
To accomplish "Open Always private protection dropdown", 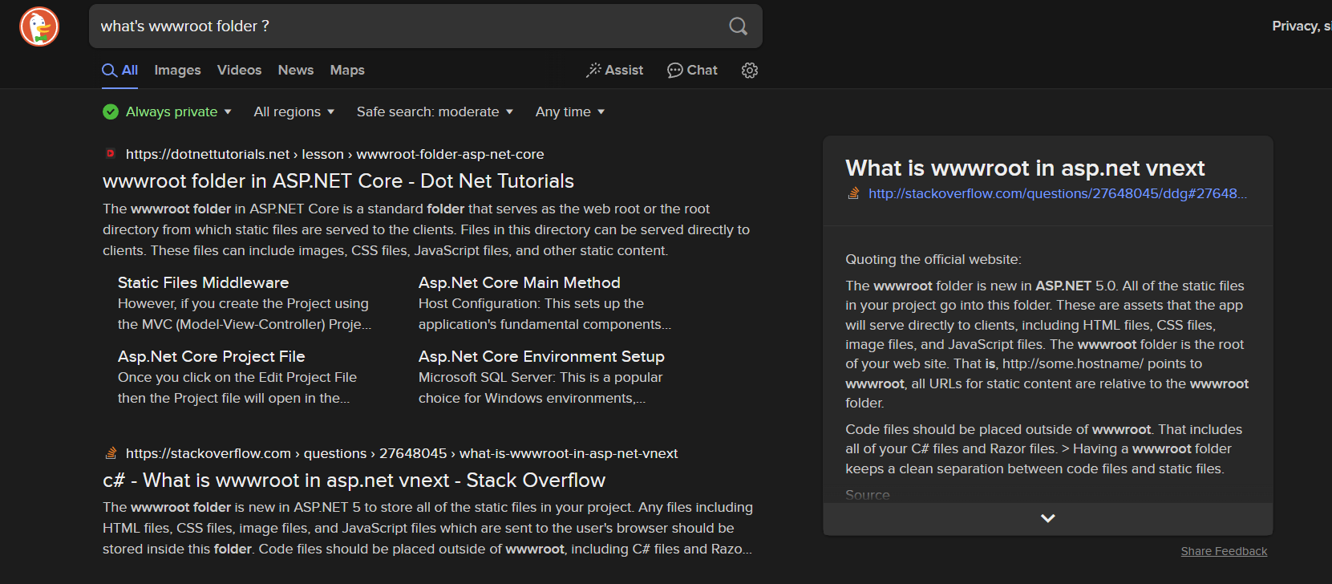I will (x=167, y=112).
